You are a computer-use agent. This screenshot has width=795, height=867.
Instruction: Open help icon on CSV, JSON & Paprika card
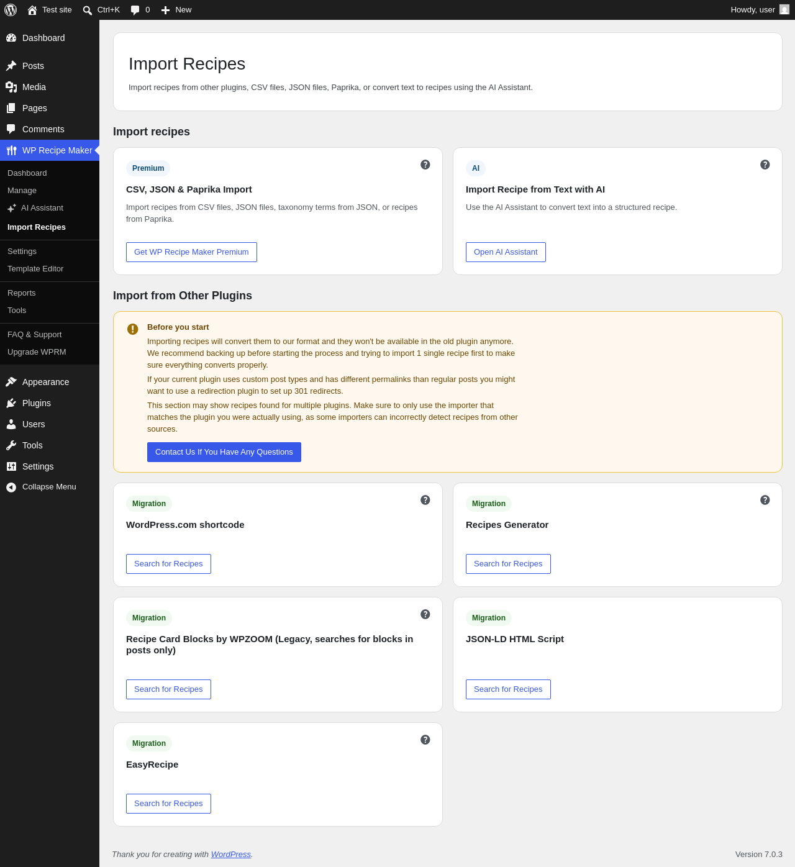tap(425, 165)
